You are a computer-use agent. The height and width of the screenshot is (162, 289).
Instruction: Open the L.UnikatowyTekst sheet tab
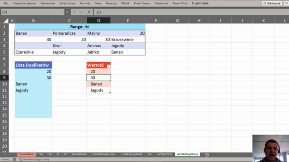coord(131,154)
